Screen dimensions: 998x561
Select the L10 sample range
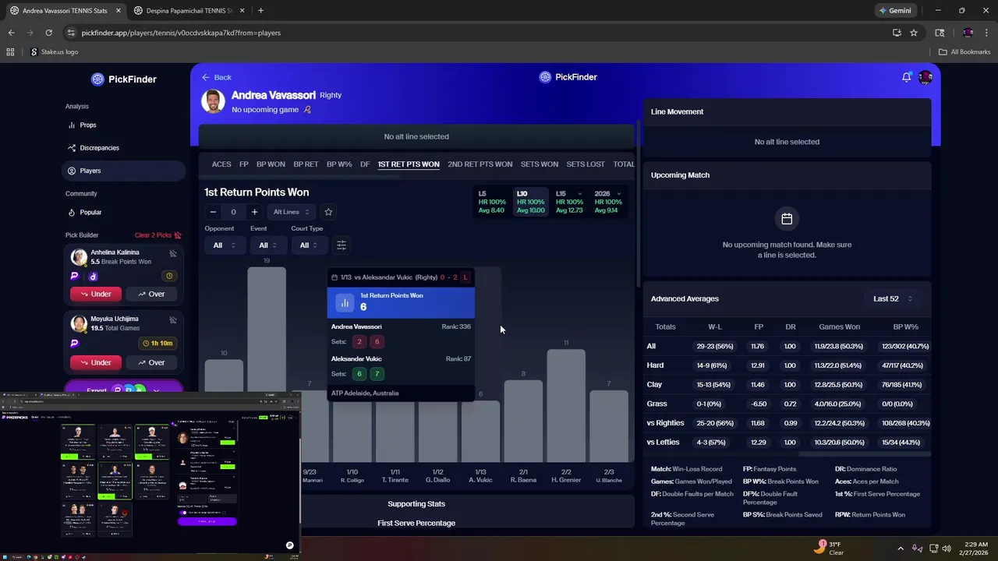click(532, 202)
